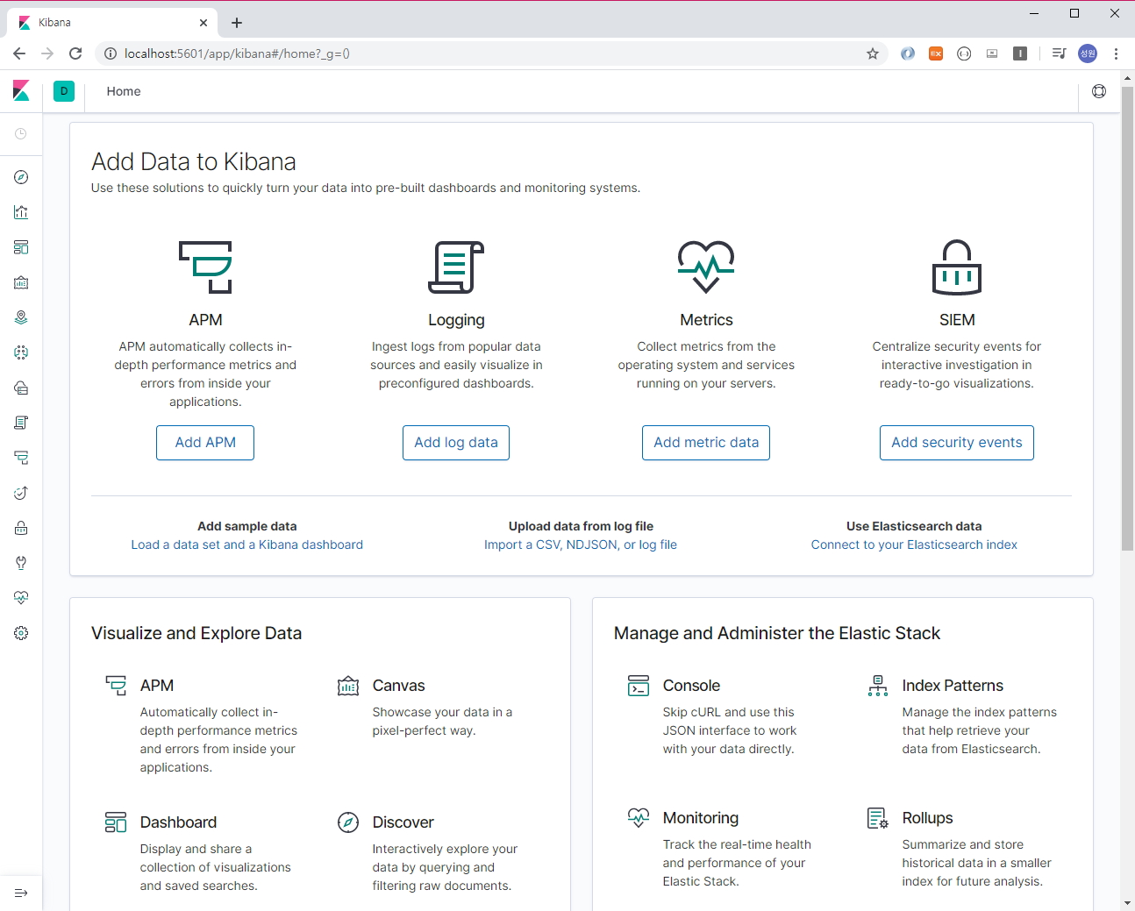This screenshot has height=911, width=1135.
Task: Click the Home breadcrumb
Action: 124,91
